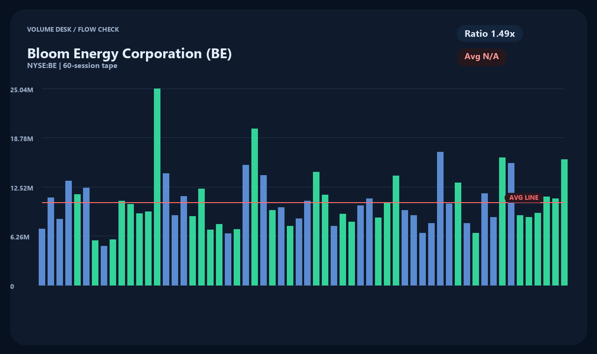This screenshot has width=597, height=354.
Task: Click the tallest green bar reaching 25.04M
Action: (157, 187)
